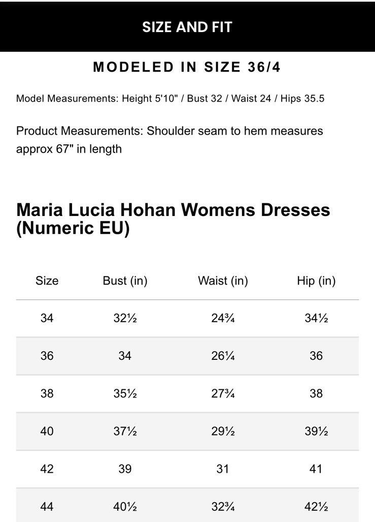The image size is (375, 522).
Task: Click the Bust (in) column header
Action: point(125,281)
